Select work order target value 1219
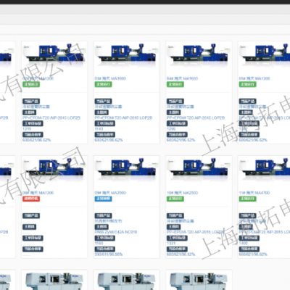Viewport: 290px width, 290px height. click(x=27, y=129)
